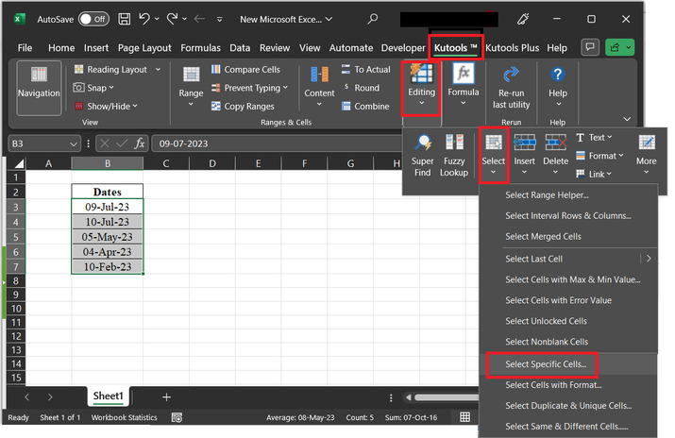This screenshot has height=438, width=675.
Task: Collapse the ribbon with the chevron
Action: [627, 119]
